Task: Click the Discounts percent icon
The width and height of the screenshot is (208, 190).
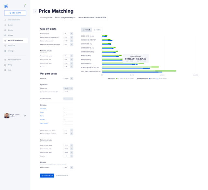Action: coord(5,46)
